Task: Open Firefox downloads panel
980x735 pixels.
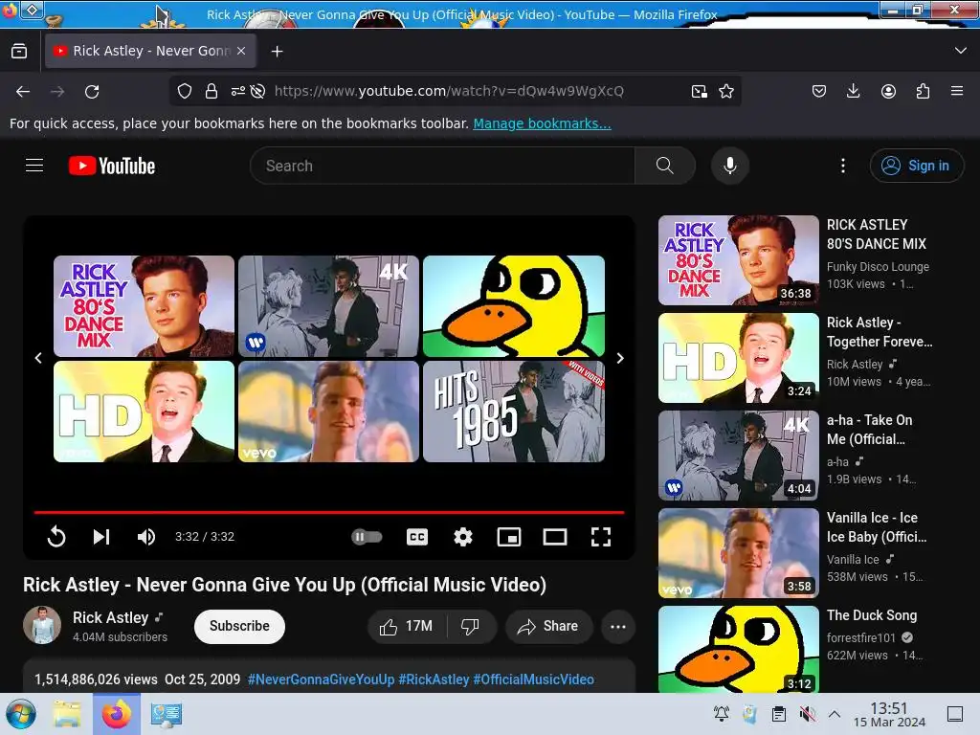Action: click(x=853, y=91)
